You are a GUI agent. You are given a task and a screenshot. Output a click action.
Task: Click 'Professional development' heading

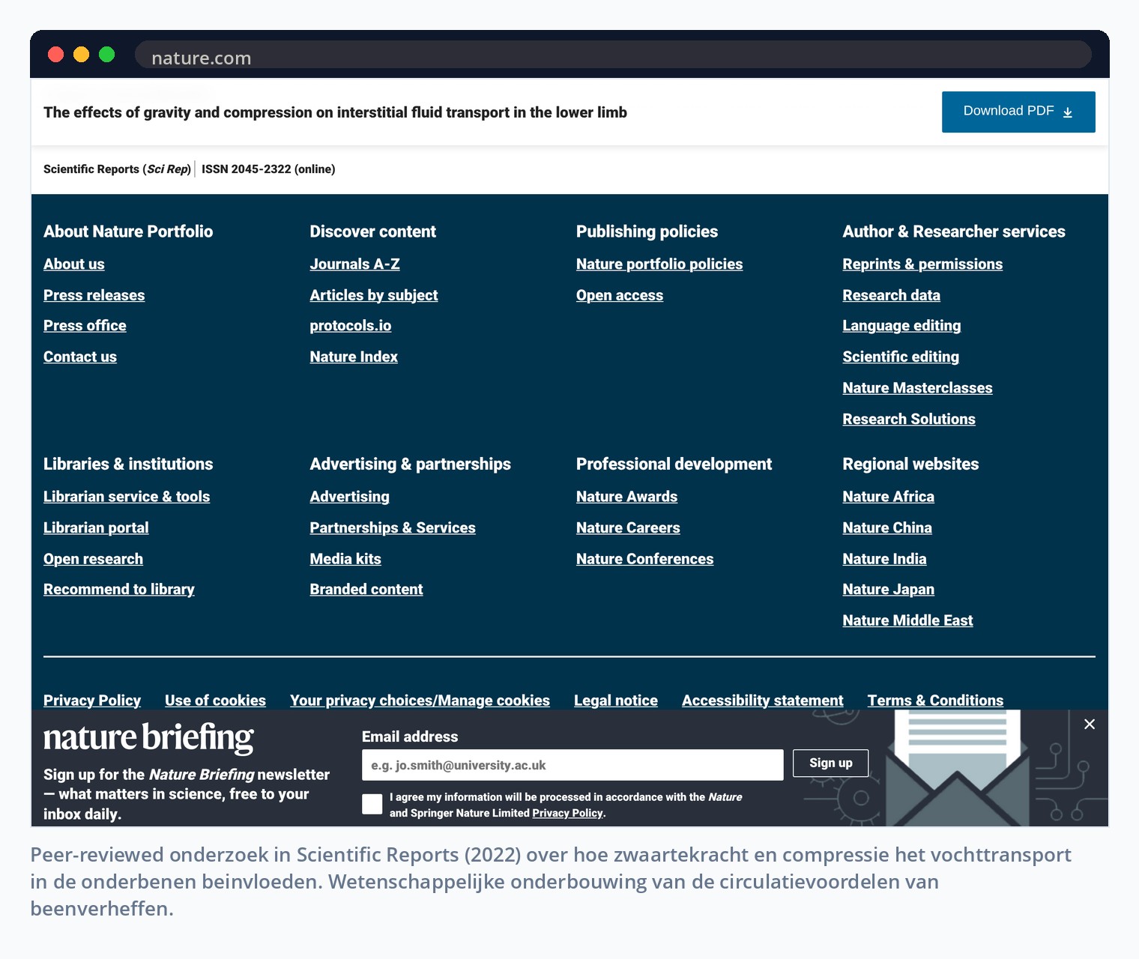pyautogui.click(x=674, y=464)
